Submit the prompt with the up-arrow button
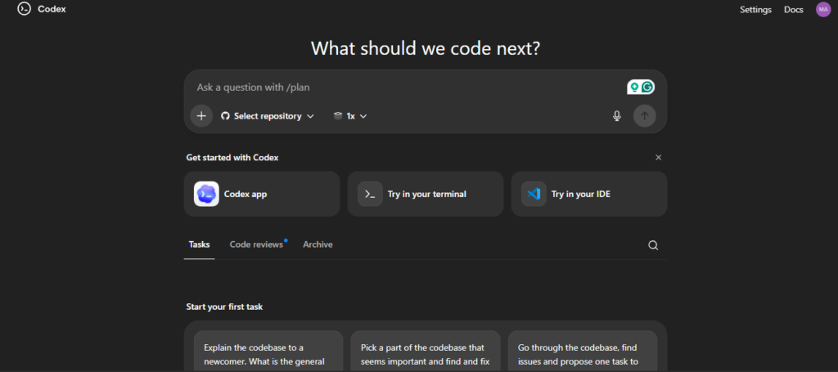838x372 pixels. pos(645,116)
